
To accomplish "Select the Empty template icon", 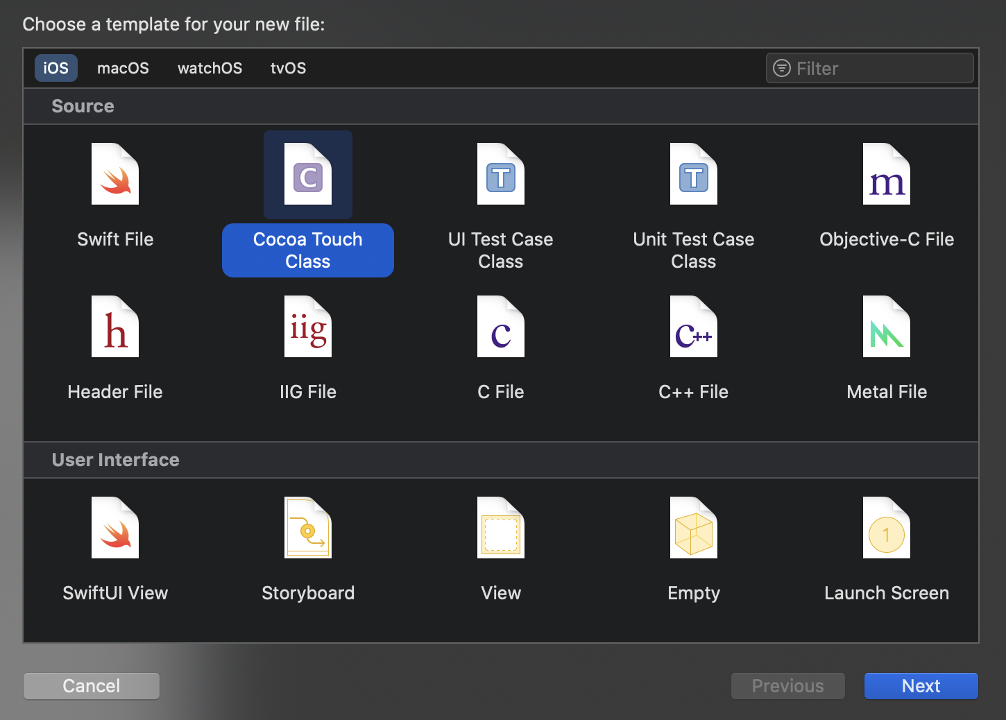I will point(694,528).
